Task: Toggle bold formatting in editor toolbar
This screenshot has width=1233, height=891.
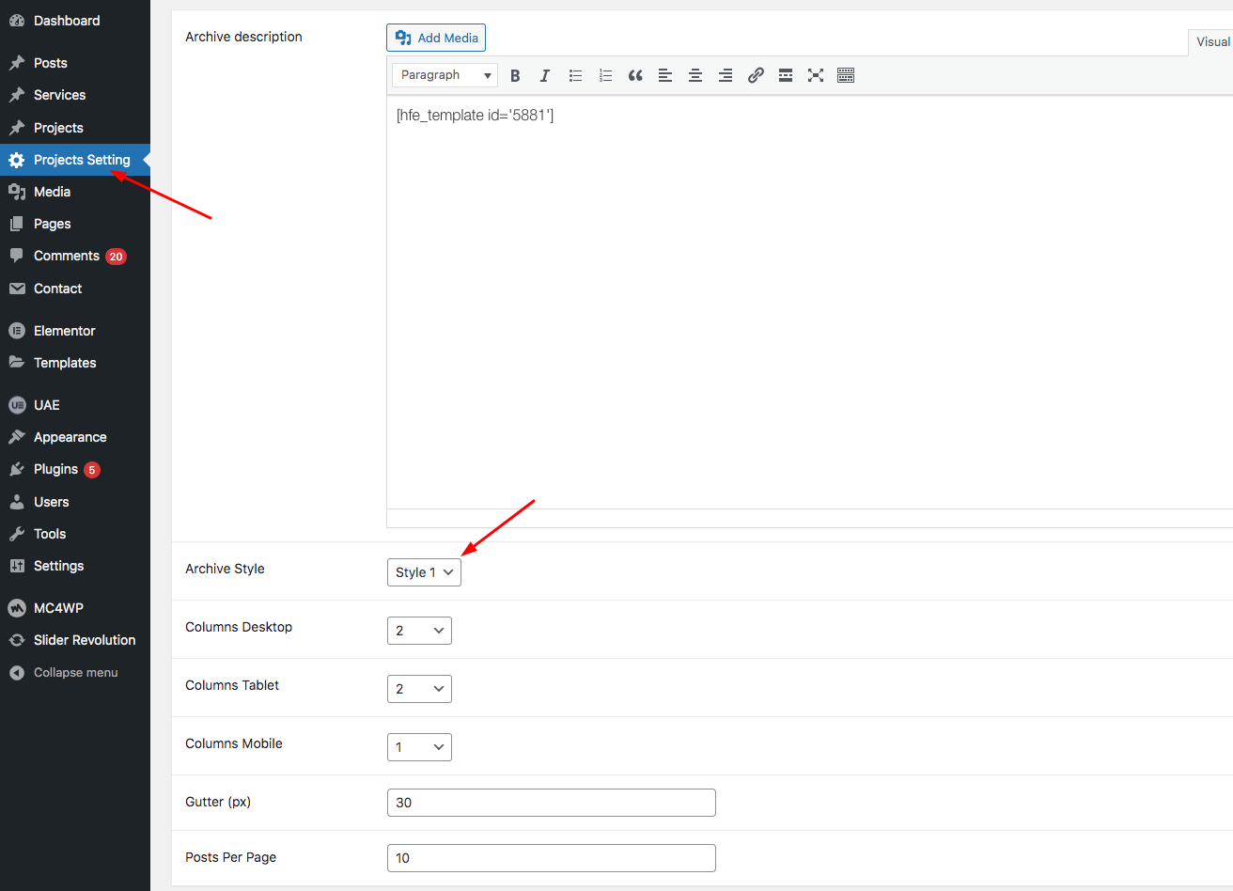Action: pos(515,76)
